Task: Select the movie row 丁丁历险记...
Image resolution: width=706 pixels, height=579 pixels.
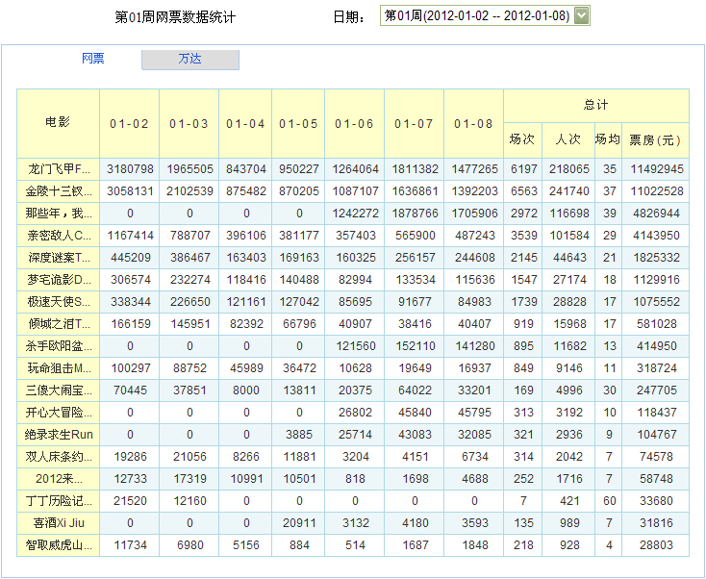Action: click(353, 501)
